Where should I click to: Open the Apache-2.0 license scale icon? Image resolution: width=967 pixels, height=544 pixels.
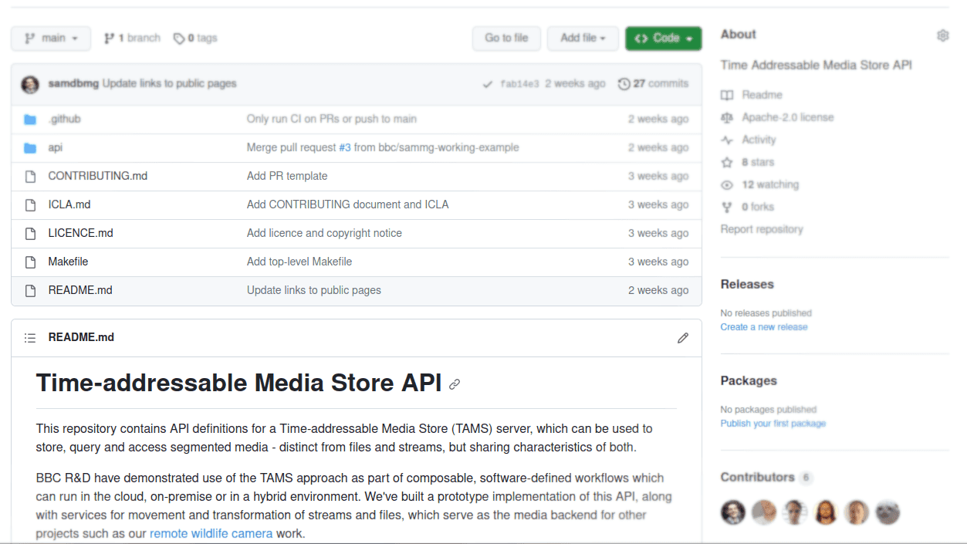point(726,117)
